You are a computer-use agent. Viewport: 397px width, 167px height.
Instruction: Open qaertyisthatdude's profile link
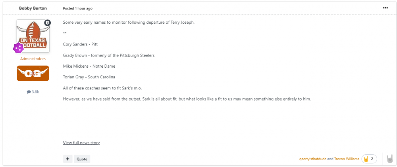pyautogui.click(x=312, y=159)
